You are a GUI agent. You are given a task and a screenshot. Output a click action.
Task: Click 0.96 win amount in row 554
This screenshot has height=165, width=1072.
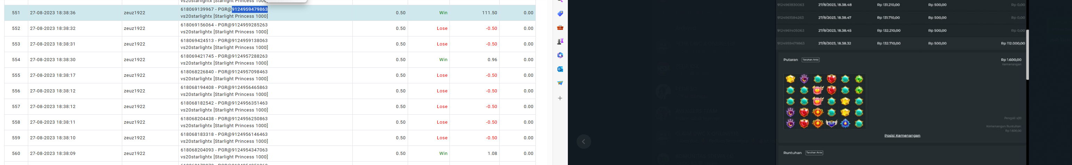[x=492, y=60]
